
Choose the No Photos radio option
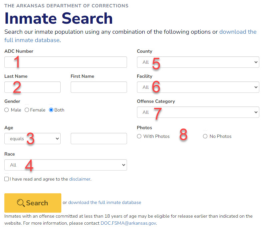point(205,136)
